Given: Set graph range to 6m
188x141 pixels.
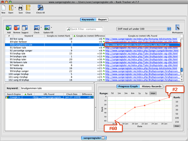Looking at the screenshot, I should pos(133,93).
